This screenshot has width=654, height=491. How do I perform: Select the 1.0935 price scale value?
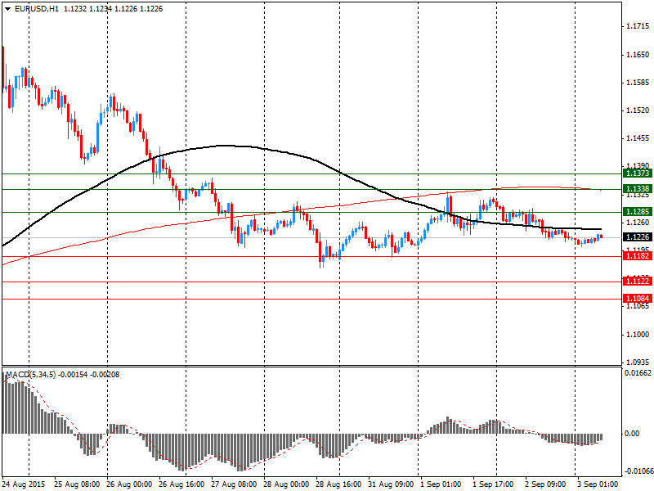tap(638, 363)
